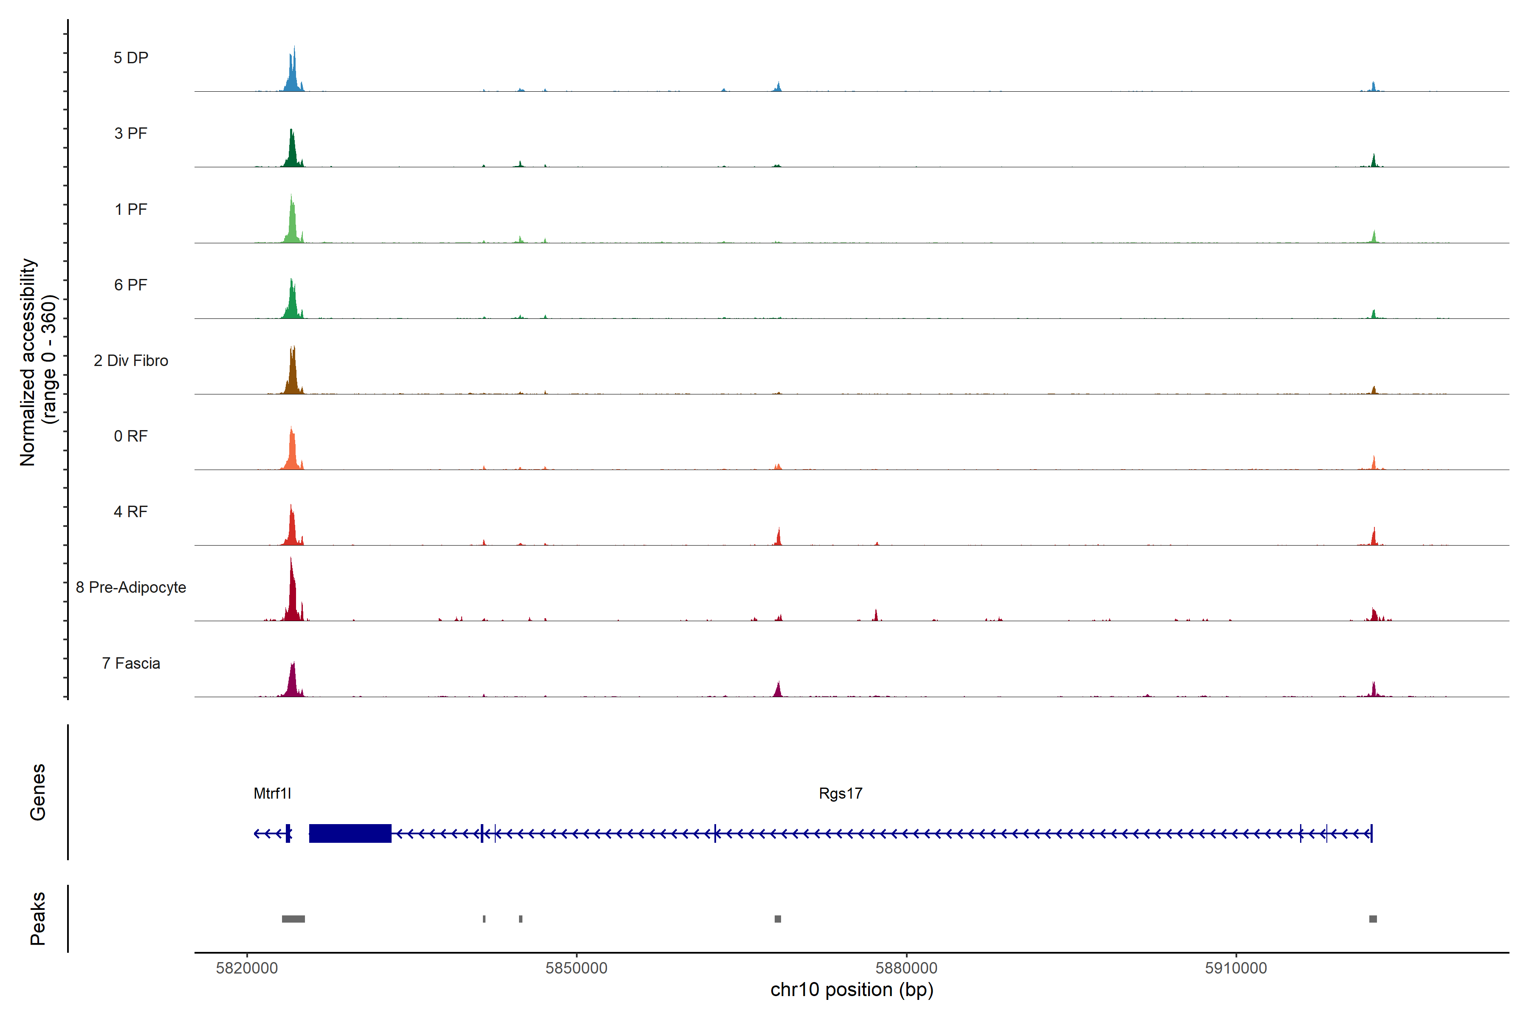Viewport: 1529px width, 1019px height.
Task: Click the 5910000 axis tick label
Action: [1236, 968]
